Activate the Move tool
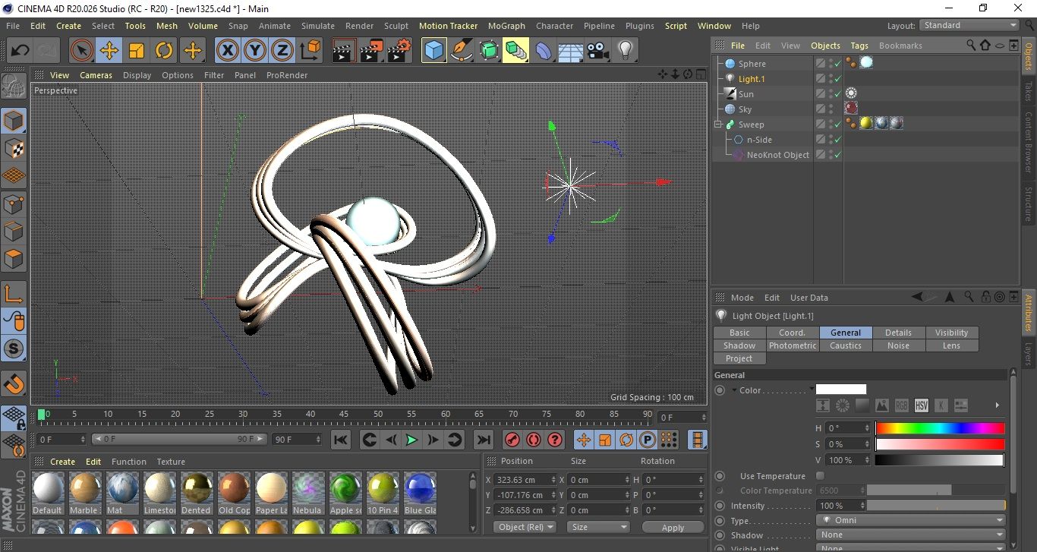The image size is (1037, 552). (x=109, y=51)
